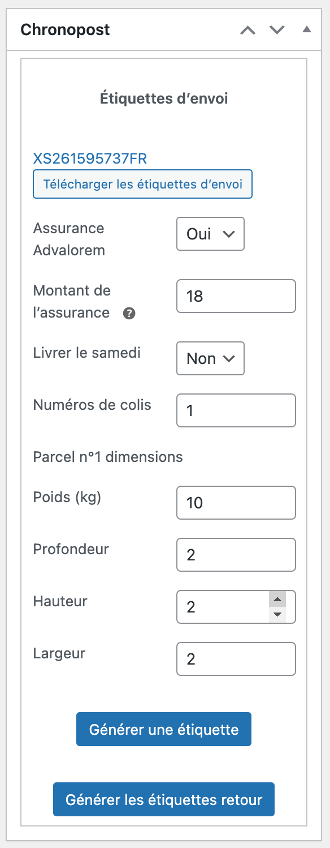This screenshot has width=330, height=848.
Task: Decrement the Hauteur value
Action: pos(278,613)
